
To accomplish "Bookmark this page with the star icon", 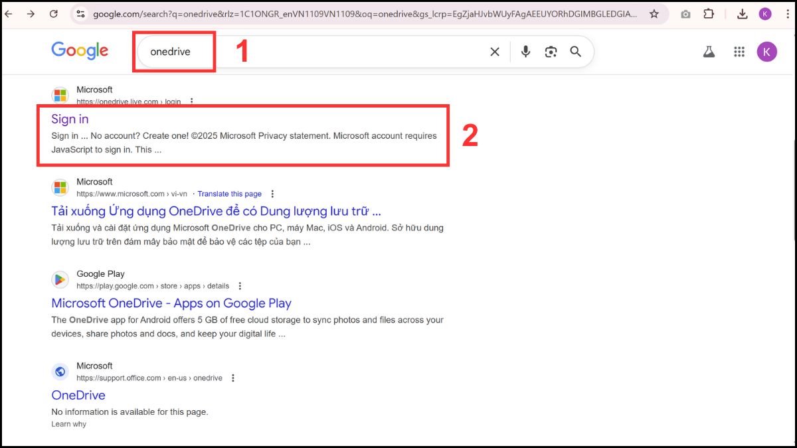I will coord(654,13).
